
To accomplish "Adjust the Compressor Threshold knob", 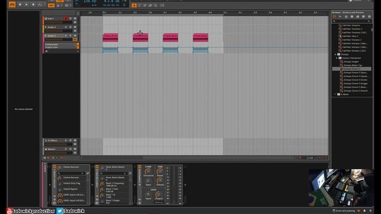I will (148, 172).
